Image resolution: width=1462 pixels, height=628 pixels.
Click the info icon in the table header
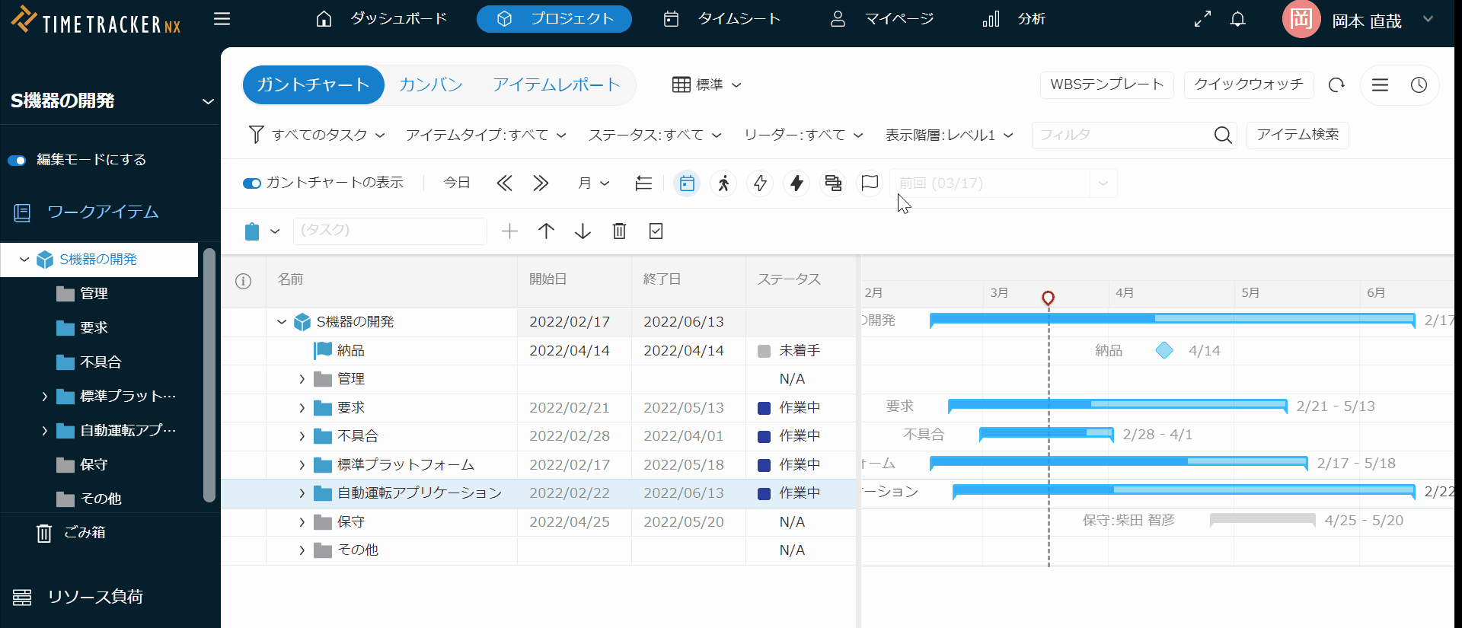[x=243, y=281]
